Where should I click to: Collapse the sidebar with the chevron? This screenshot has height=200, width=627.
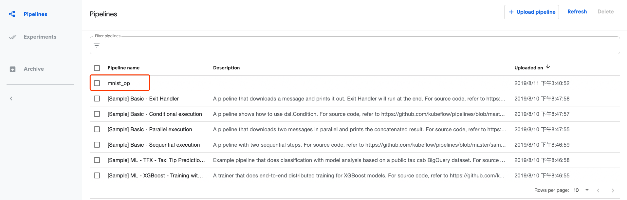pos(11,99)
